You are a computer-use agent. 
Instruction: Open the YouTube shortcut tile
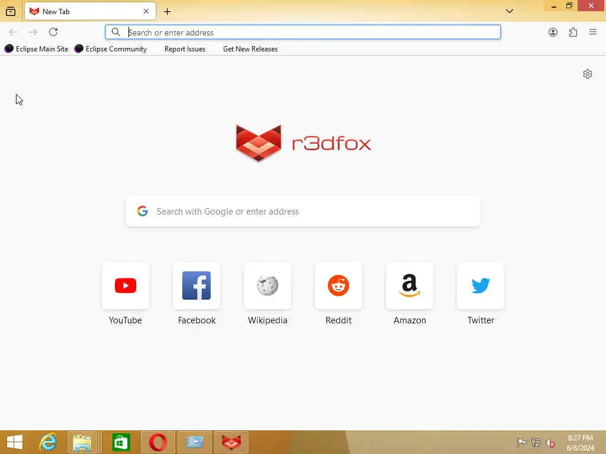coord(125,286)
